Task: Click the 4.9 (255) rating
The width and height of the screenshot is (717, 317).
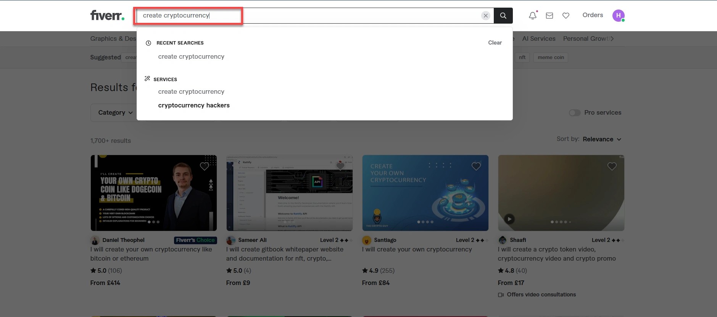Action: [x=378, y=271]
